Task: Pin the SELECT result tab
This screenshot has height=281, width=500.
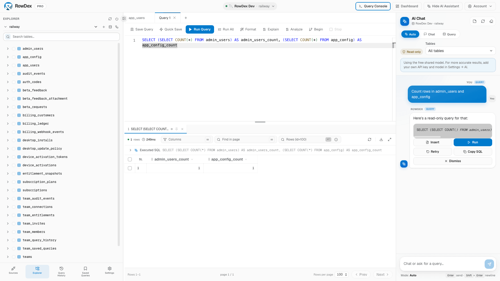Action: tap(177, 129)
